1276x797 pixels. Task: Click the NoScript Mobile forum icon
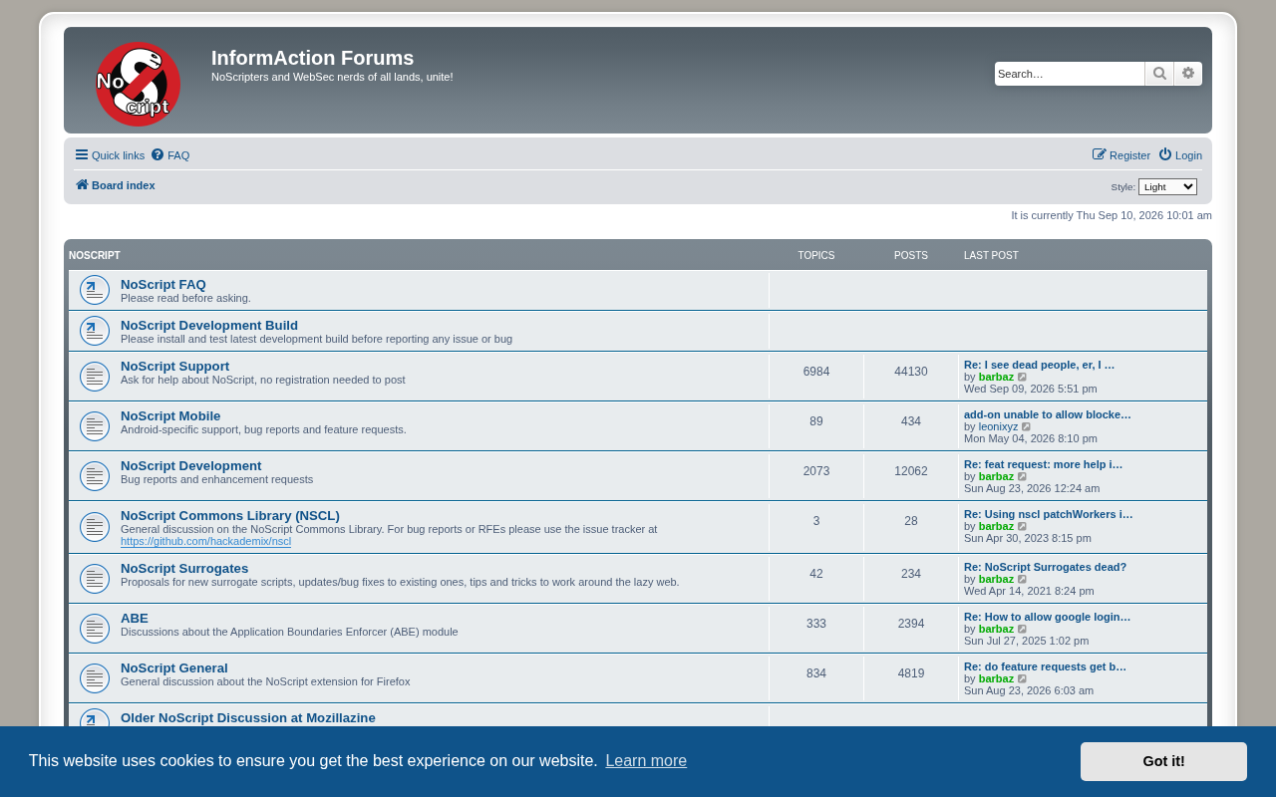[x=95, y=426]
